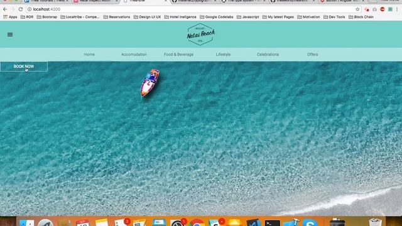Open the ROR bookmarks folder
The height and width of the screenshot is (226, 402).
tap(27, 17)
